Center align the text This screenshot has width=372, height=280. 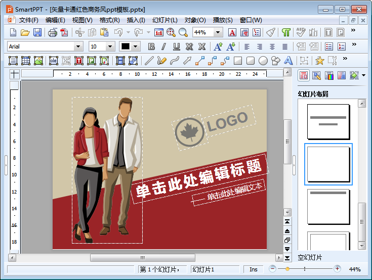coord(272,46)
